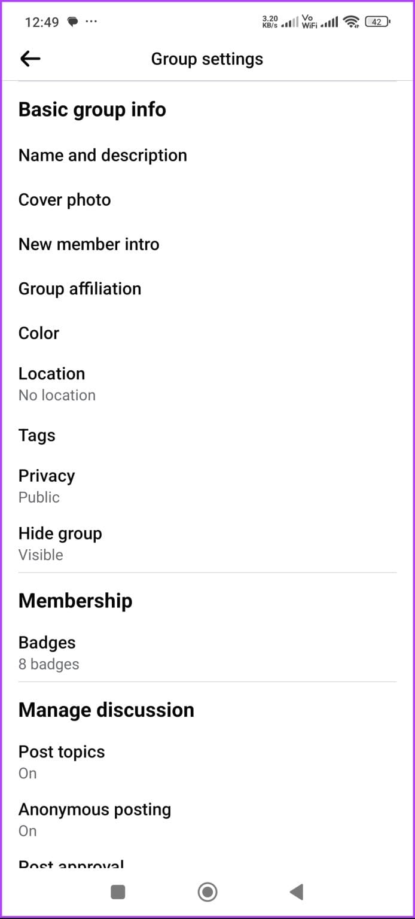Set a Location for the group
Viewport: 415px width, 919px height.
[x=51, y=382]
